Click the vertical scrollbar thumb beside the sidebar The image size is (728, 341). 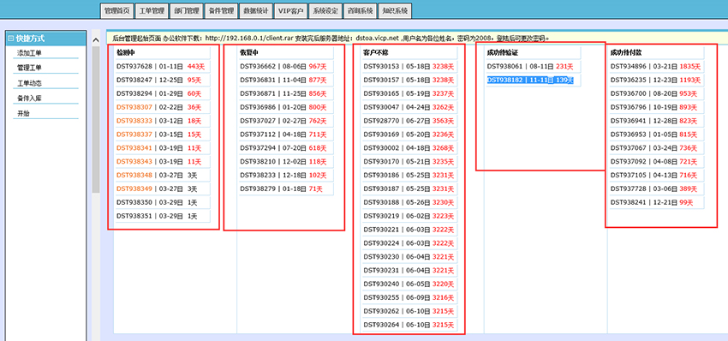click(x=96, y=119)
